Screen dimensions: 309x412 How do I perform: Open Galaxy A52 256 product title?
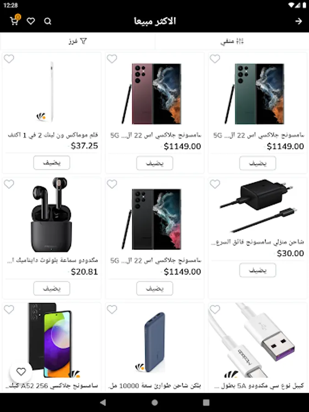52,386
